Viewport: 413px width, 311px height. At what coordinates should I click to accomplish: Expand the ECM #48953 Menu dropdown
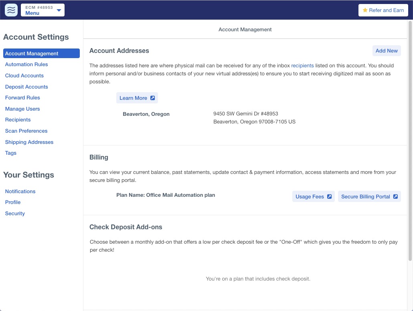click(x=43, y=10)
